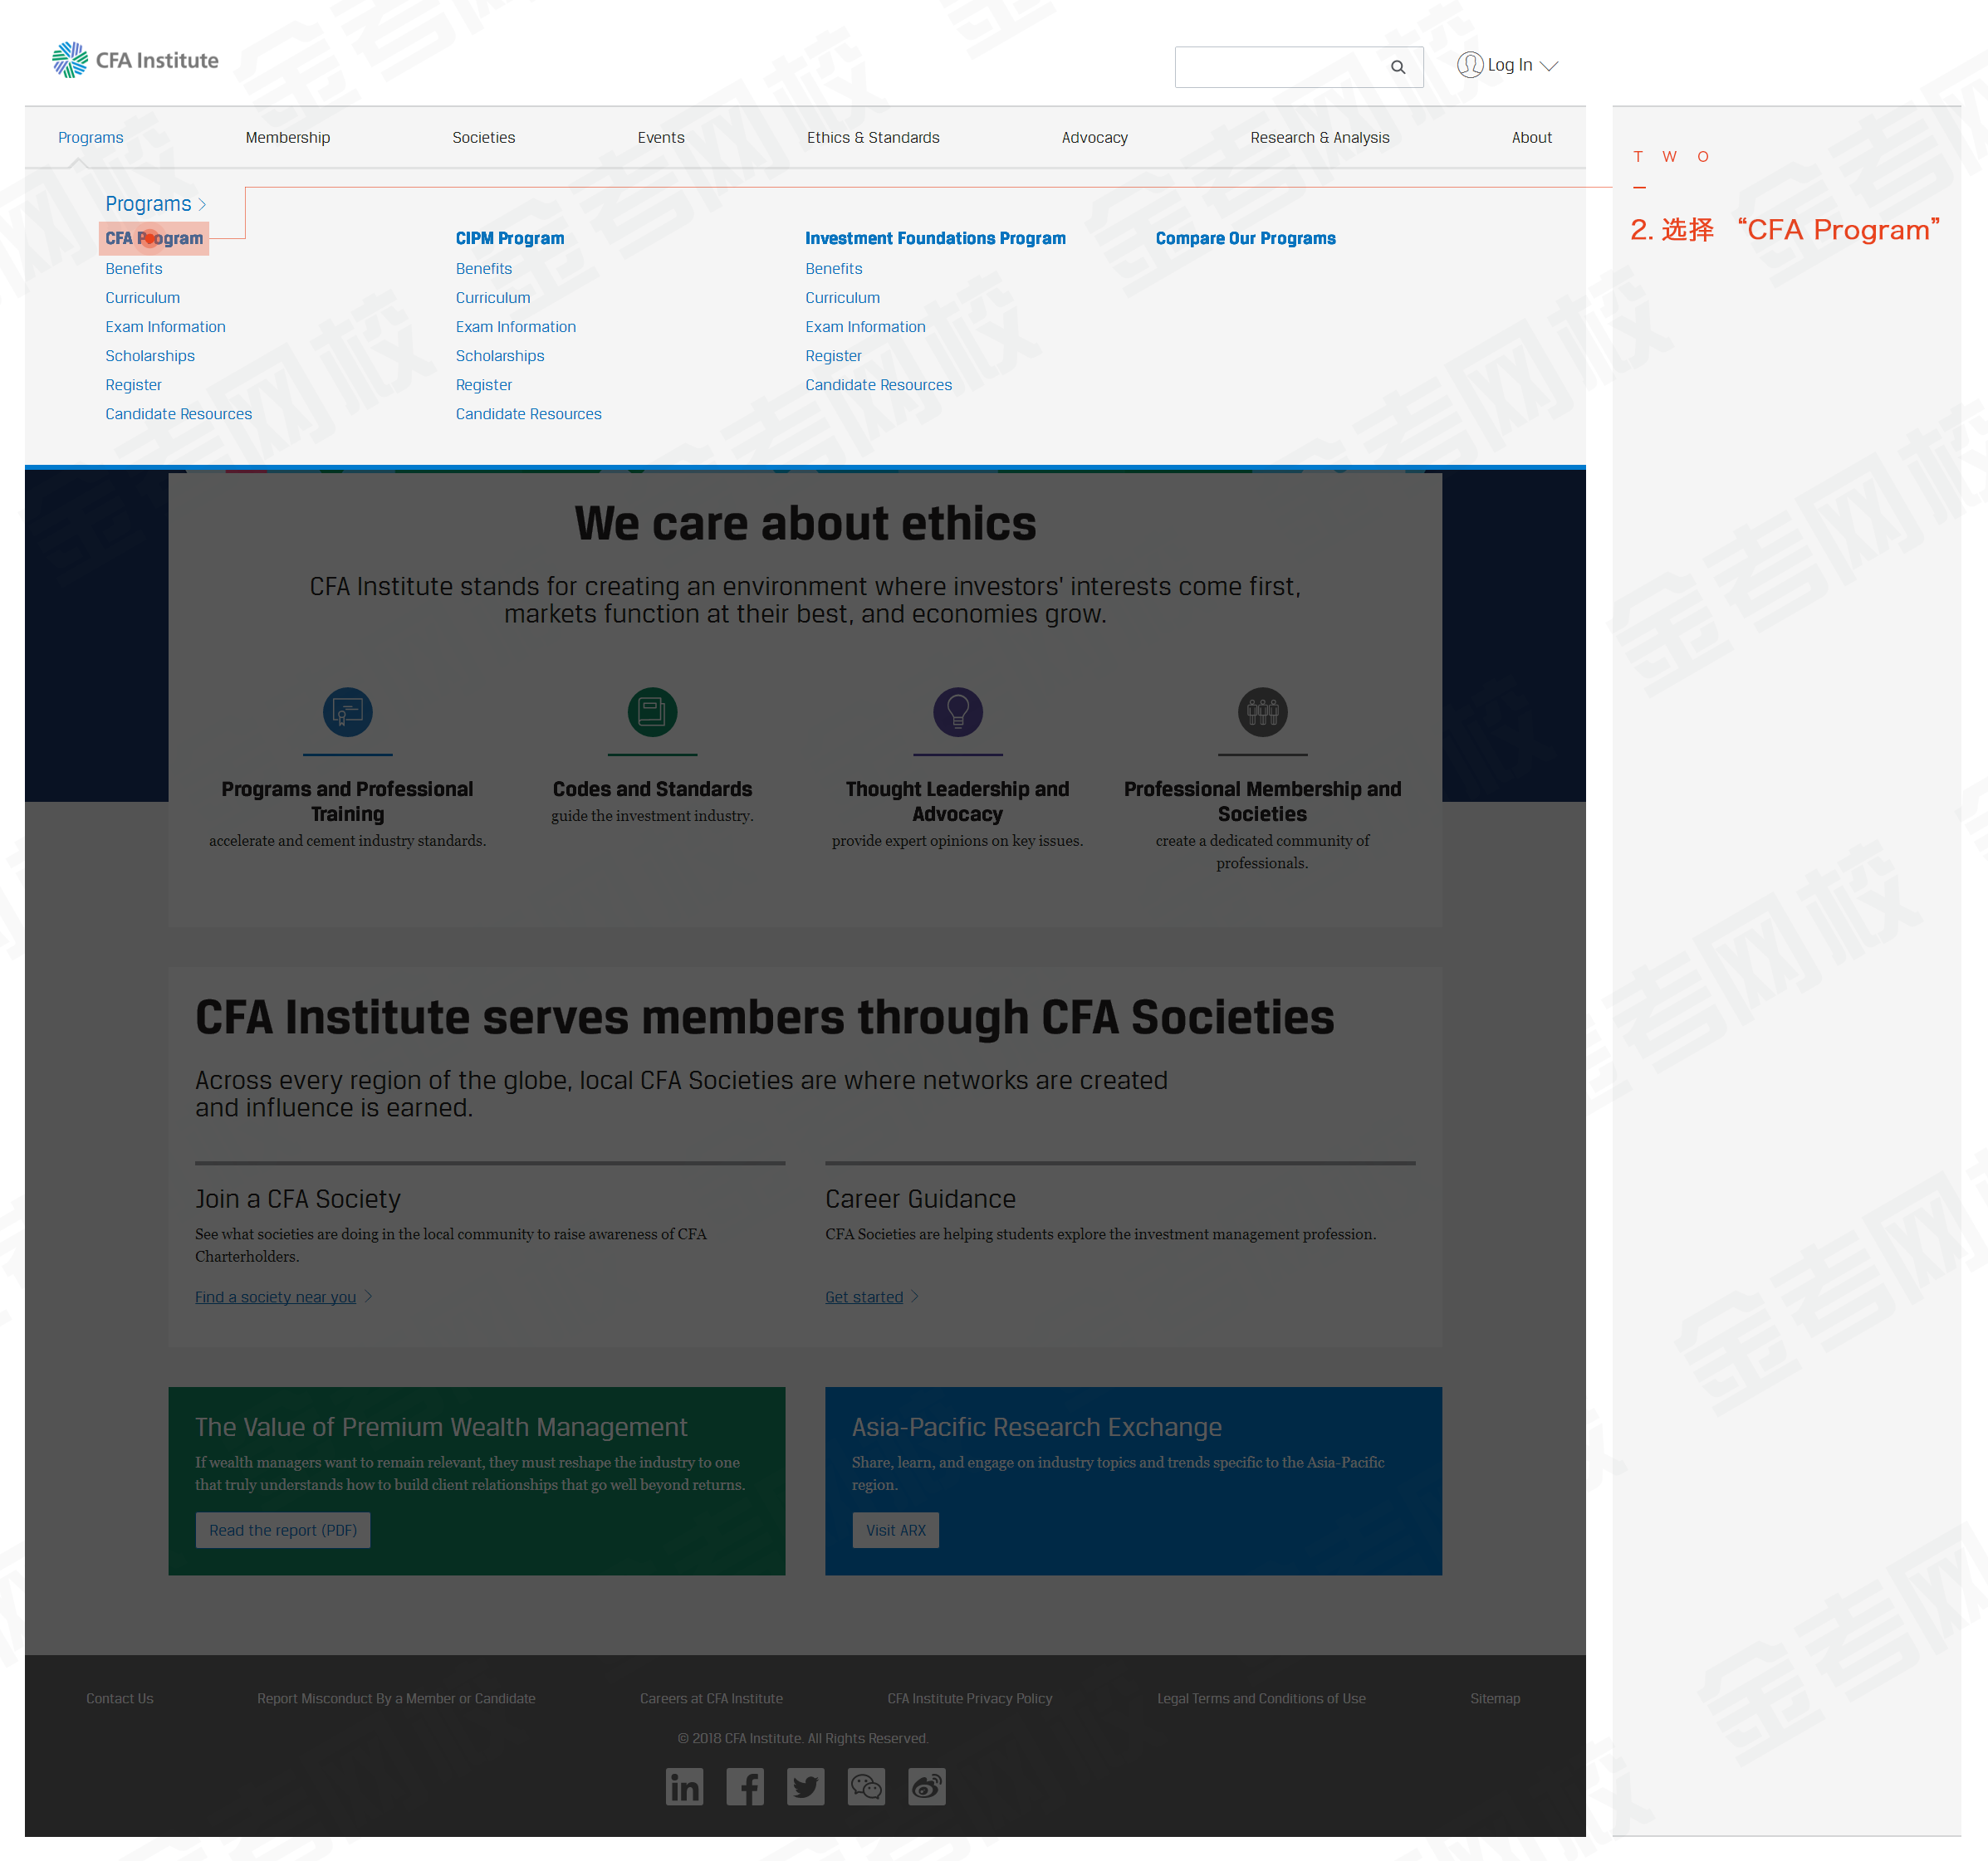Open the LinkedIn footer icon
1988x1861 pixels.
point(684,1786)
